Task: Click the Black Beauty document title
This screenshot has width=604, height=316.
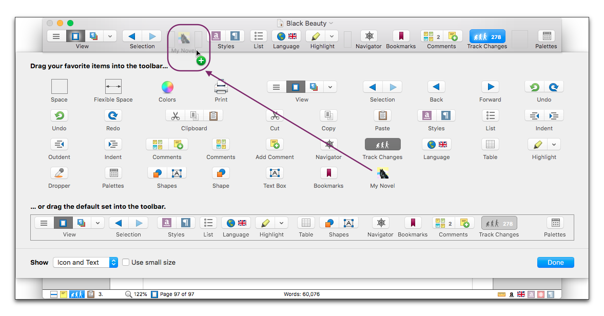Action: point(306,23)
